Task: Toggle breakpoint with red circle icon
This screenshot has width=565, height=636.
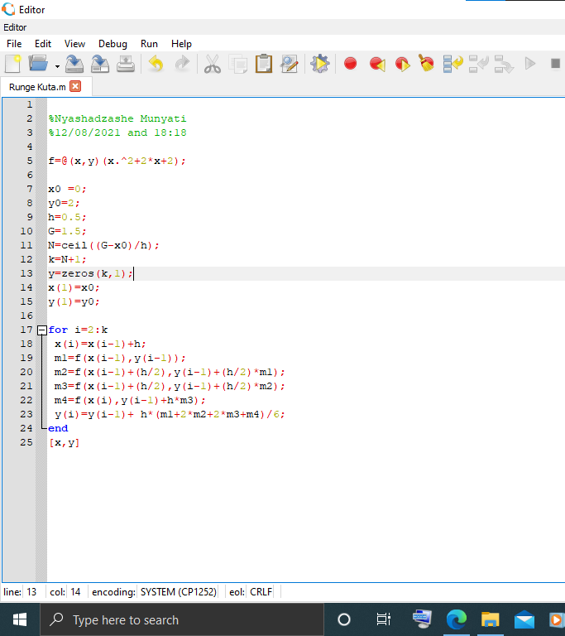Action: (350, 64)
